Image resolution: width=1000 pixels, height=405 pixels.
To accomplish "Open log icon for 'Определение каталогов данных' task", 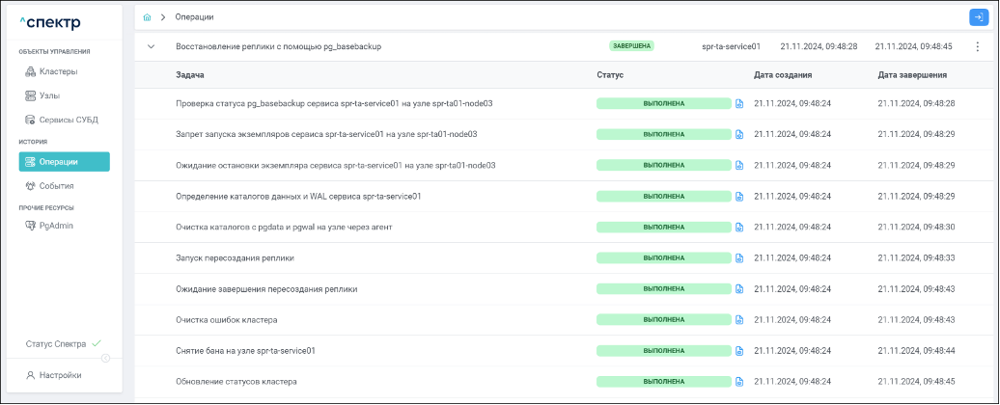I will click(739, 197).
